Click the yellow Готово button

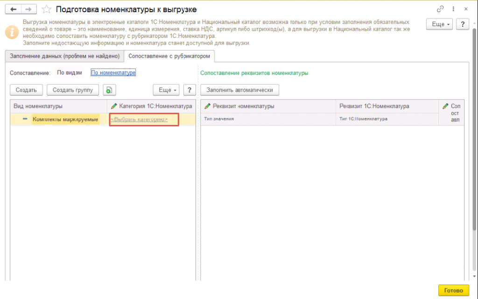point(453,290)
